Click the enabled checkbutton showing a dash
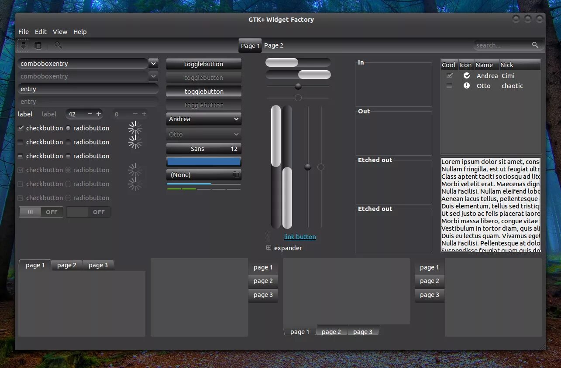The height and width of the screenshot is (368, 561). (21, 156)
